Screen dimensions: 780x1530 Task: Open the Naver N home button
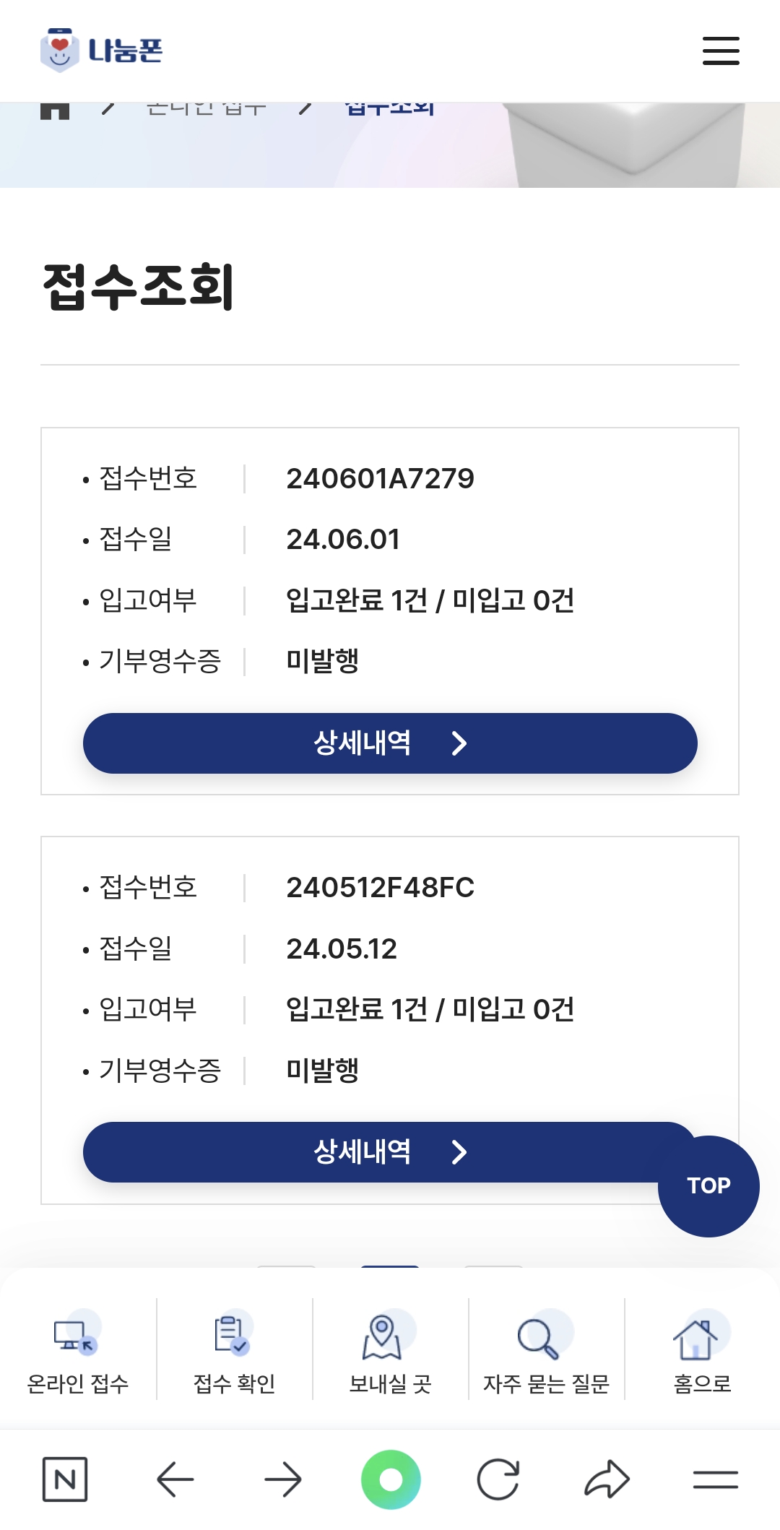click(x=65, y=1479)
